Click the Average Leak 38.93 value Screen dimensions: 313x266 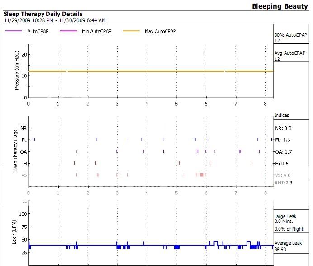[286, 246]
